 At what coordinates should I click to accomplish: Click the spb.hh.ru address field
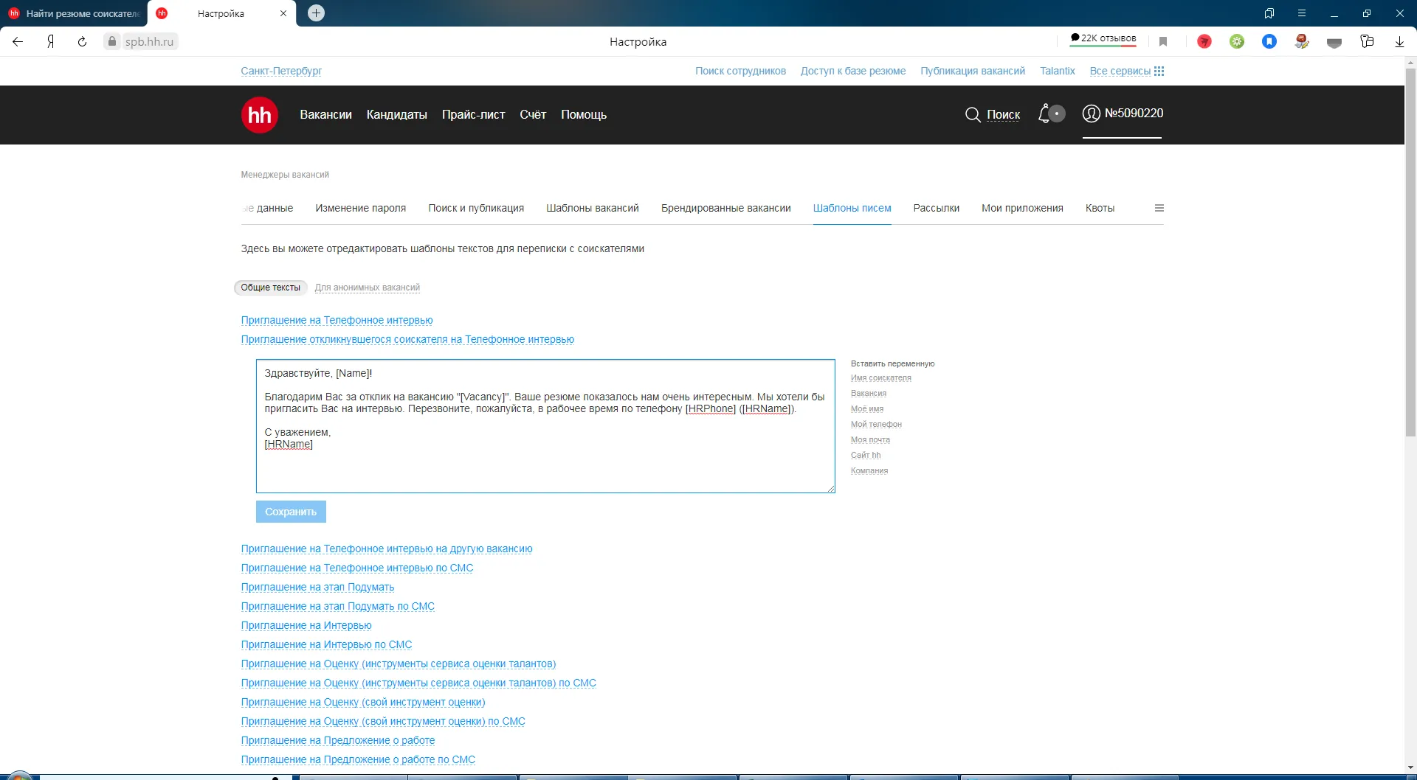[x=149, y=42]
